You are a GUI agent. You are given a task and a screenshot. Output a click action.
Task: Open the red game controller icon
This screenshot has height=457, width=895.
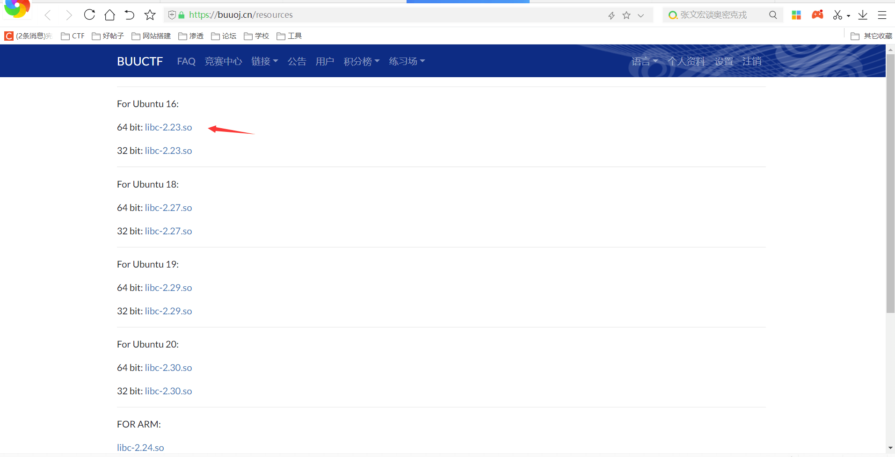click(x=817, y=15)
